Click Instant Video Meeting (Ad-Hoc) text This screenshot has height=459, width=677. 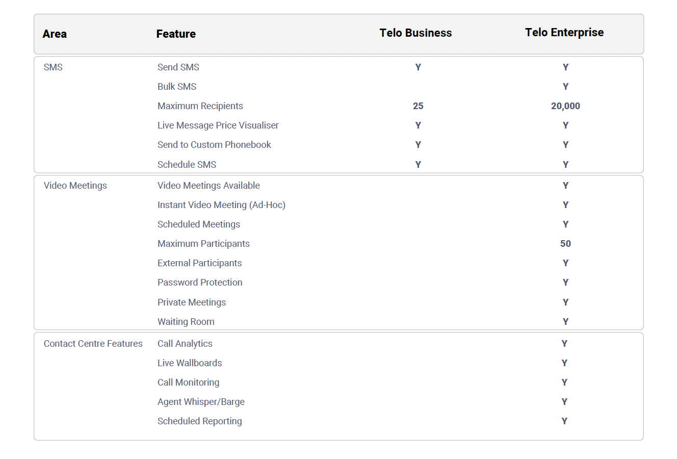click(221, 205)
